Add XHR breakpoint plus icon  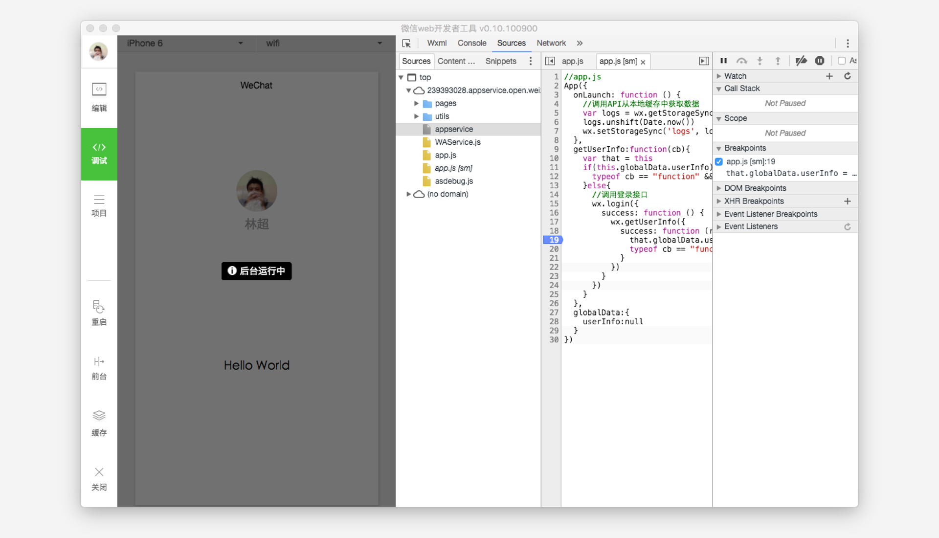coord(848,201)
